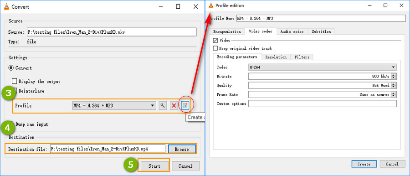Adjust Bitrate spinner arrows

coord(394,76)
